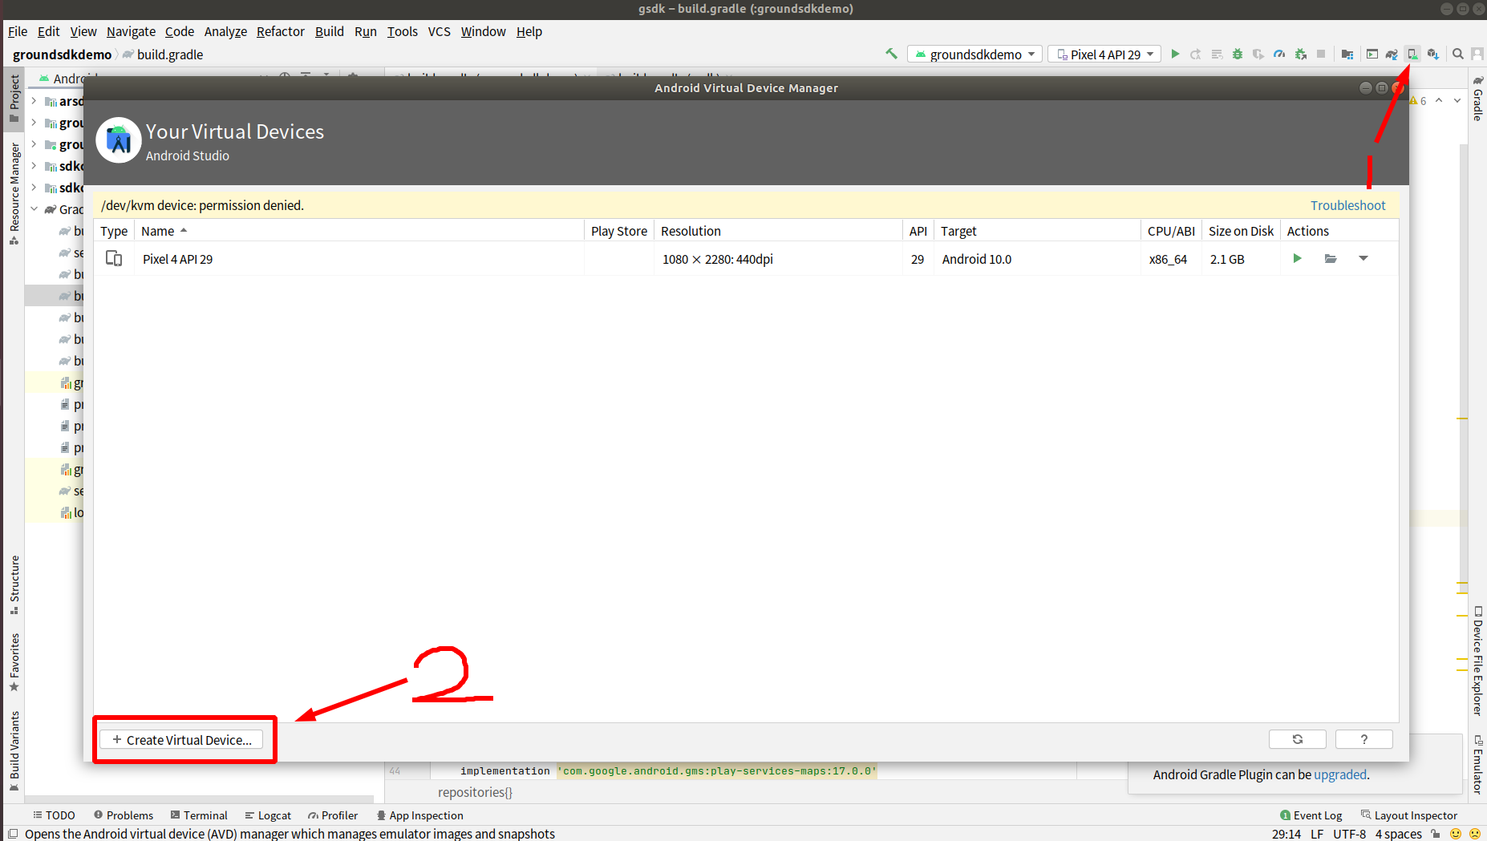Open the SDK Manager icon
1487x841 pixels.
coord(1433,54)
